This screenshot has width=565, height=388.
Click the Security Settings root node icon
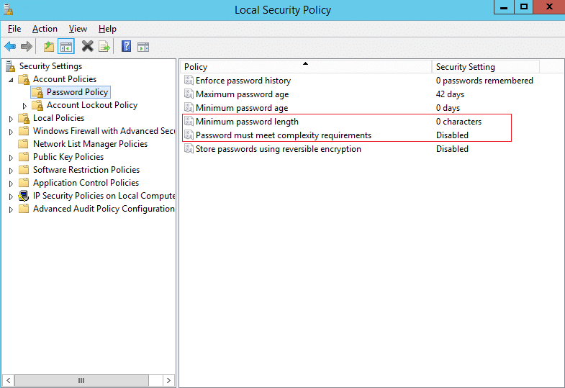pyautogui.click(x=11, y=66)
